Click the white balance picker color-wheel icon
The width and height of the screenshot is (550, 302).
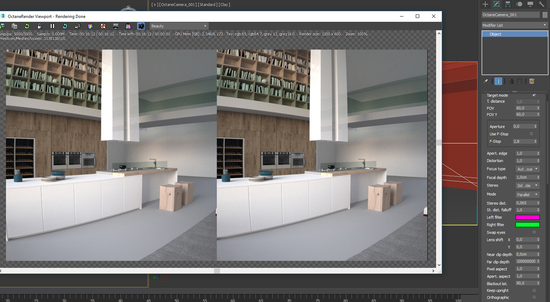click(90, 26)
